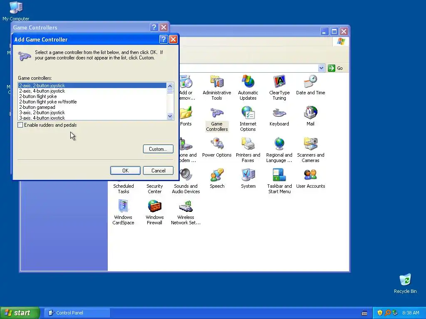
Task: Open My Computer desktop icon
Action: pos(16,11)
